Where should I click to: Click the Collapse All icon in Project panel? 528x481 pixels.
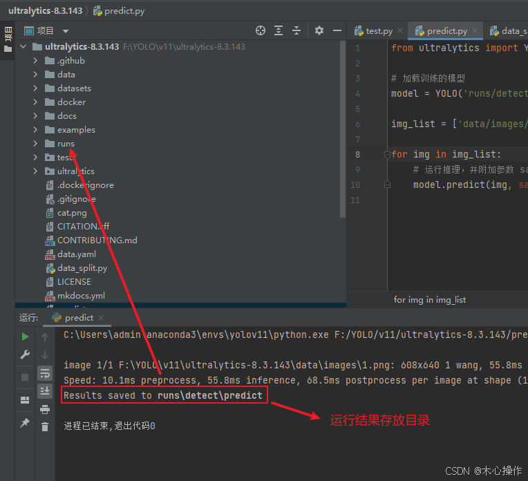click(x=296, y=30)
